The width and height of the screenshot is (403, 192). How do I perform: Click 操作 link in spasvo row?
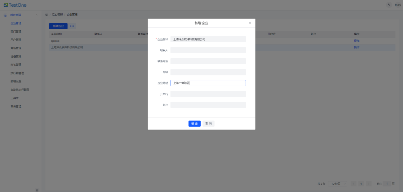tap(357, 41)
